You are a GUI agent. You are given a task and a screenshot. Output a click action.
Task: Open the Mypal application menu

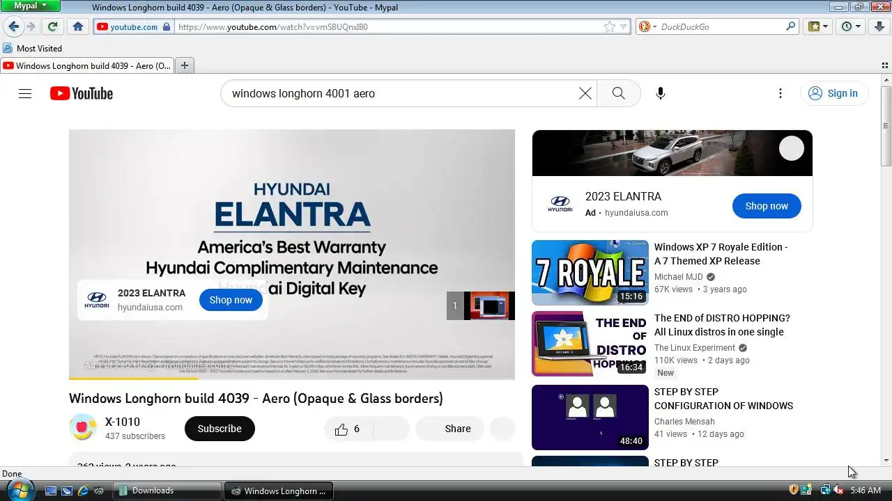[x=31, y=6]
